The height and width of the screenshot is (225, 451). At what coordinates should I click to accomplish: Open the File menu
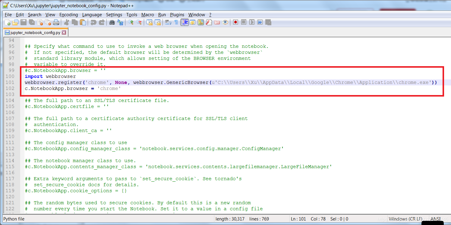[8, 14]
